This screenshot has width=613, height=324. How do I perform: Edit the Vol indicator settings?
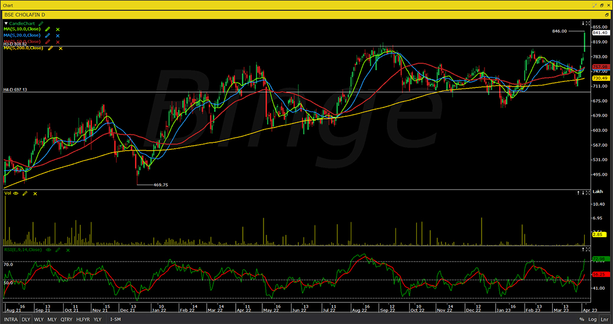(x=25, y=194)
